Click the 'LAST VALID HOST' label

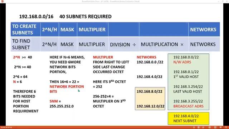(187, 92)
